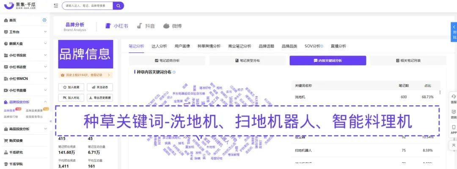The width and height of the screenshot is (457, 169).
Task: Click the 千瓜学院 graduation cap icon
Action: 6,164
